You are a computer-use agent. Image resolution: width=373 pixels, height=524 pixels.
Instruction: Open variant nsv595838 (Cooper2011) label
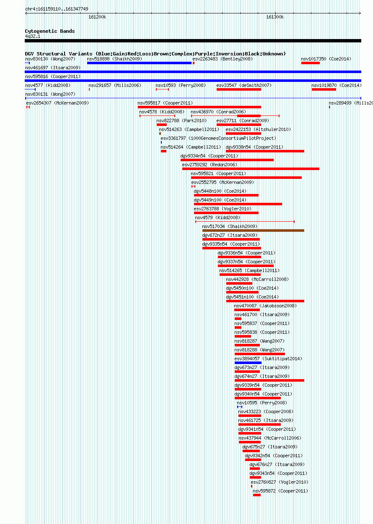click(x=262, y=332)
